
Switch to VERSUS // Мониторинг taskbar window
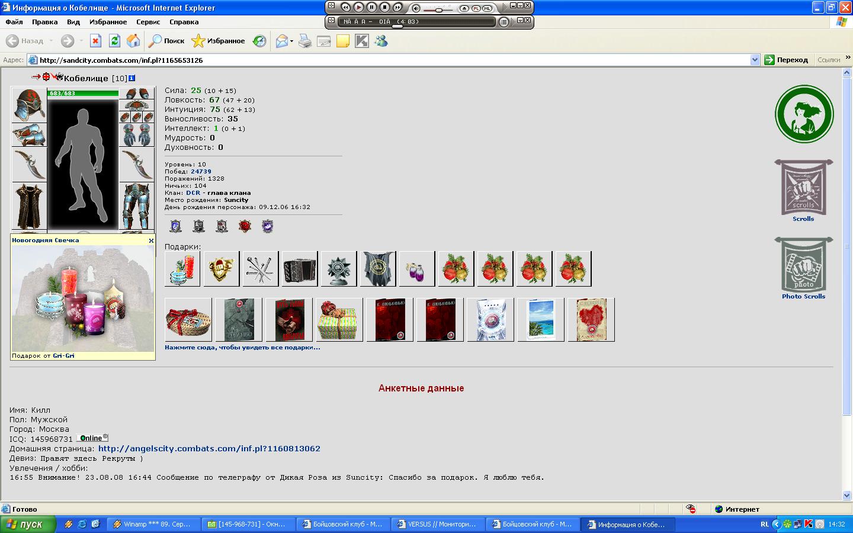(437, 524)
